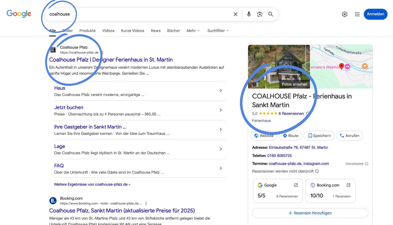Click Rezension hinzufügen button
The image size is (393, 225).
click(310, 213)
